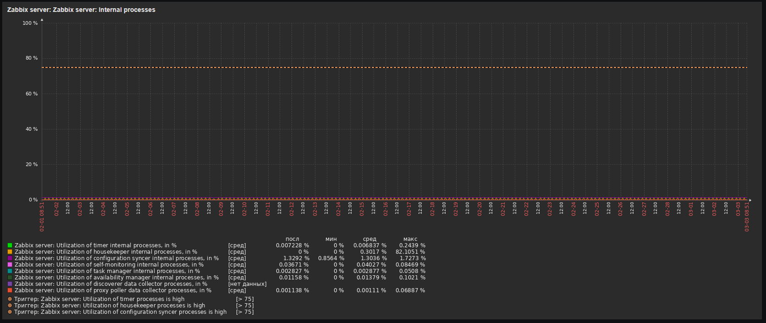Select the configuration syncer legend label
766x323 pixels.
tap(116, 258)
